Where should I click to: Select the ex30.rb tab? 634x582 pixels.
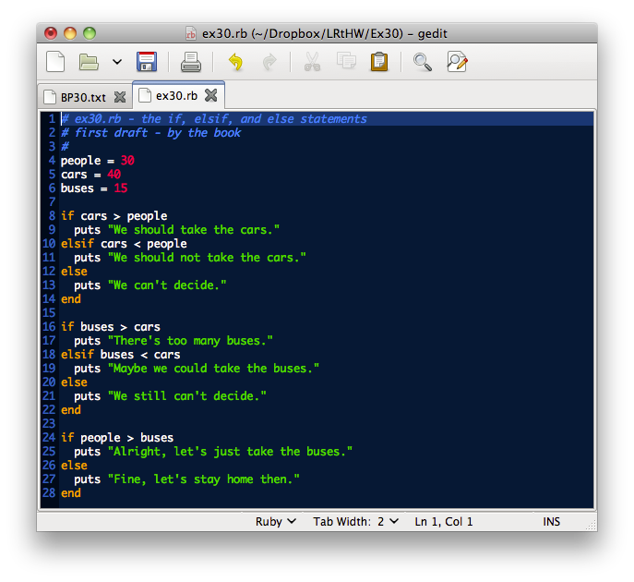pos(175,95)
